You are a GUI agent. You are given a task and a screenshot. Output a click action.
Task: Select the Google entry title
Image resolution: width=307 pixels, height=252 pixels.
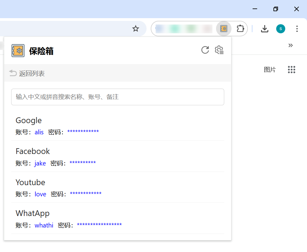coord(29,120)
